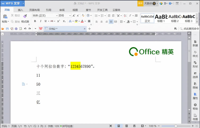The image size is (200, 128).
Task: Select the Format Painter brush
Action: point(25,16)
